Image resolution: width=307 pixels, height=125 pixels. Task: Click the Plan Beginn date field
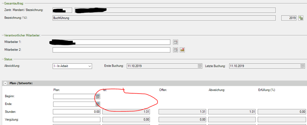[x=74, y=96]
